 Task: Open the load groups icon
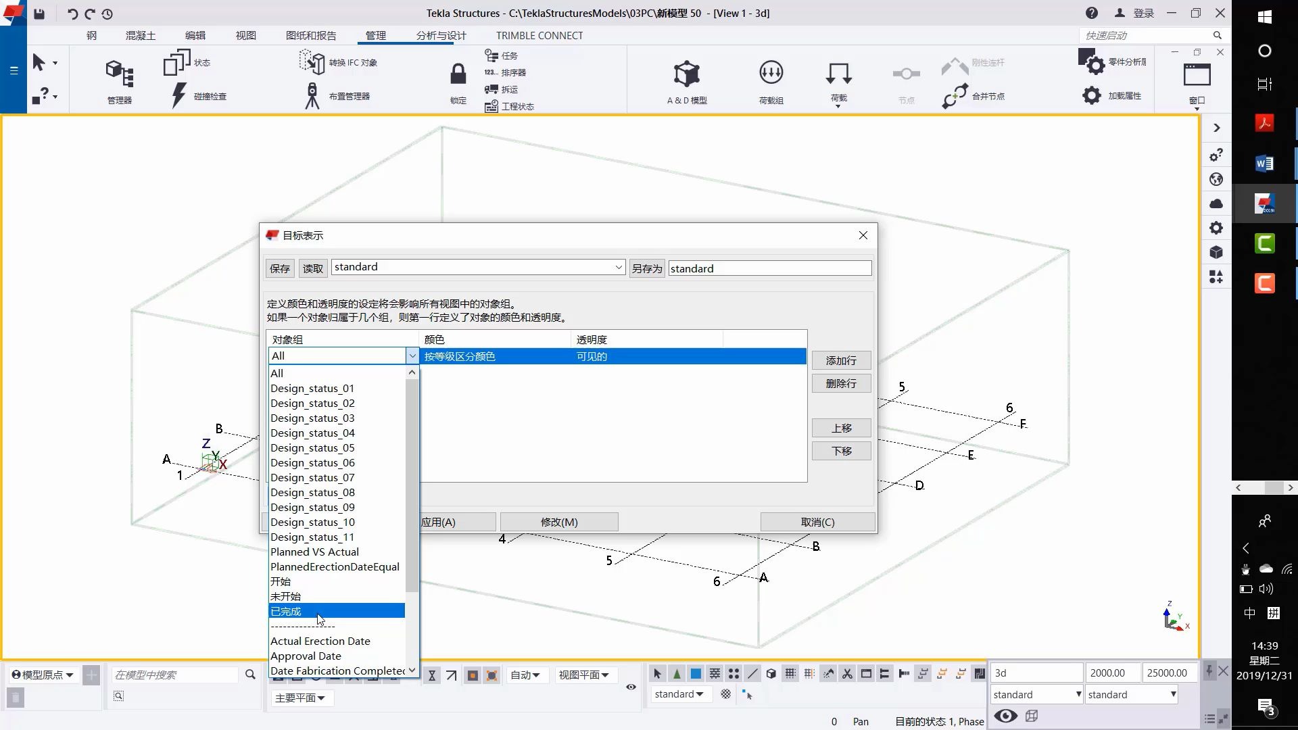pyautogui.click(x=771, y=73)
